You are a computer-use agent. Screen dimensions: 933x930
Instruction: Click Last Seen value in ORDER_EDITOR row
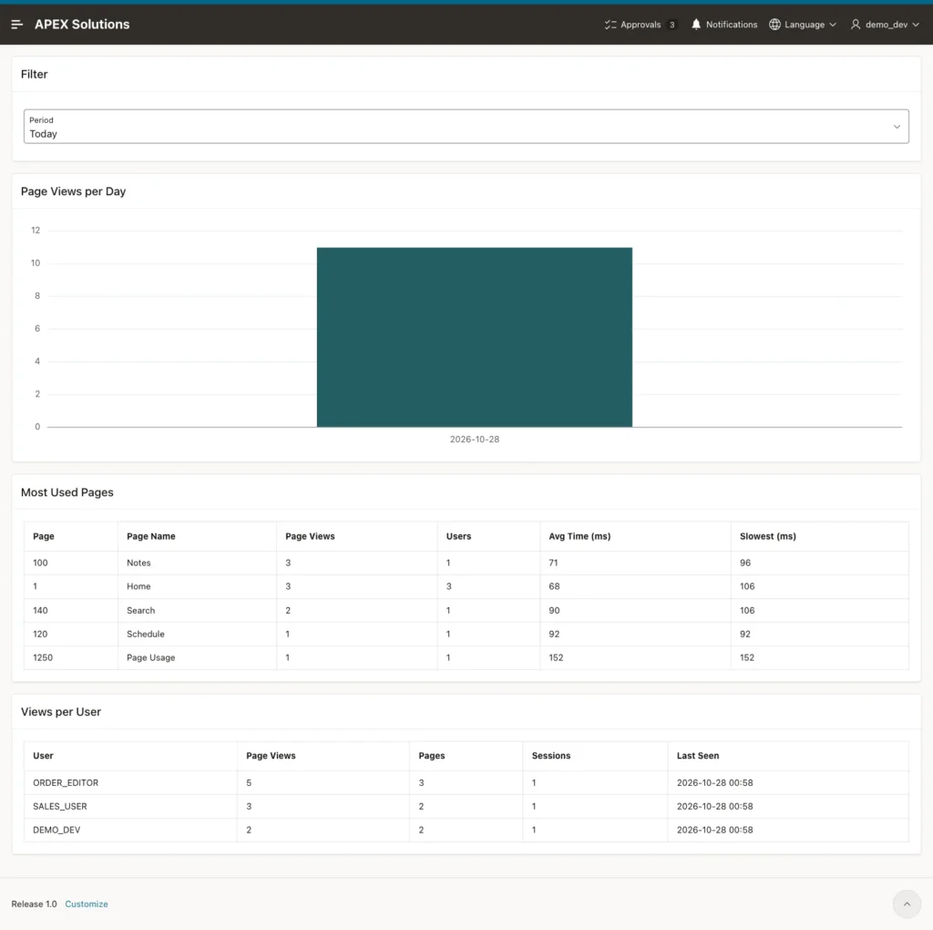click(x=714, y=783)
